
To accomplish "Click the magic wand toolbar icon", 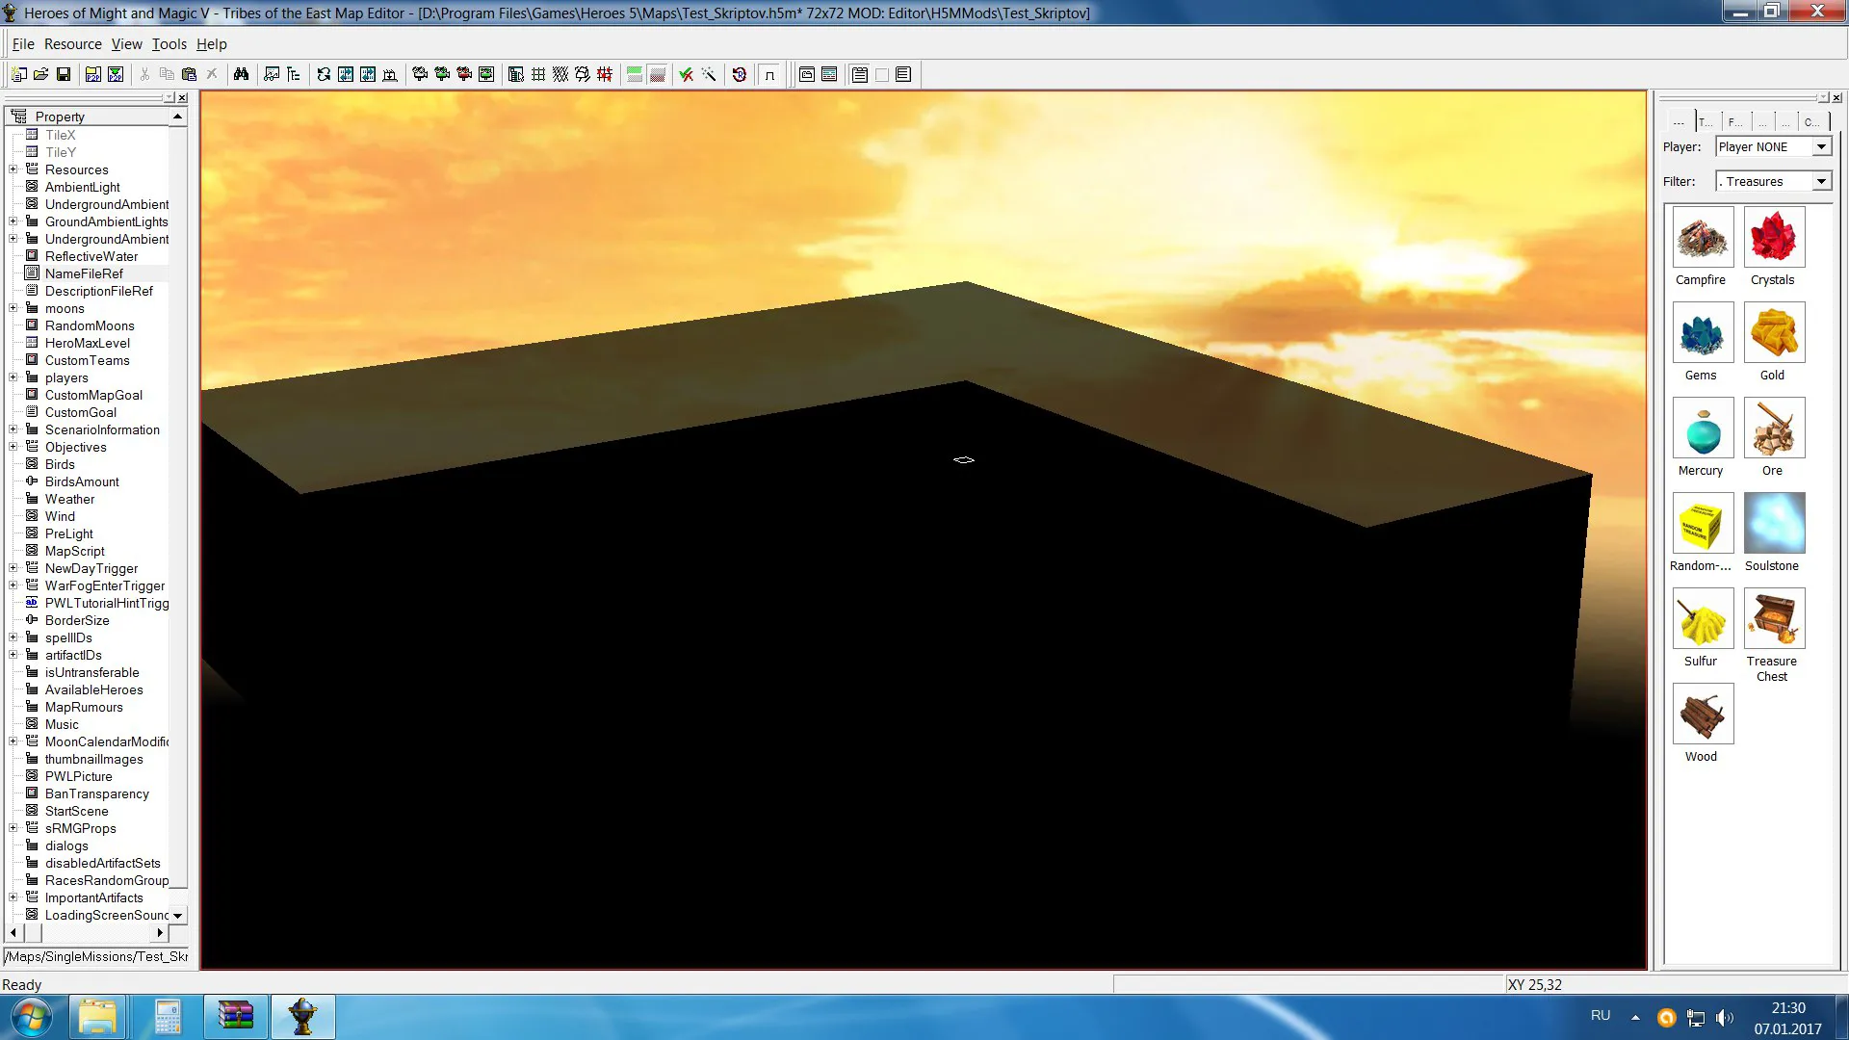I will (709, 74).
